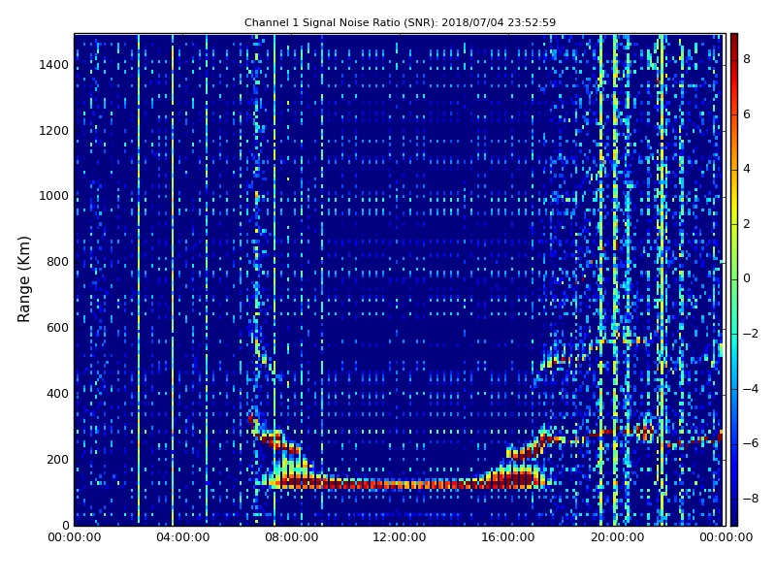
Task: Click the colorbar label −8
Action: (751, 499)
